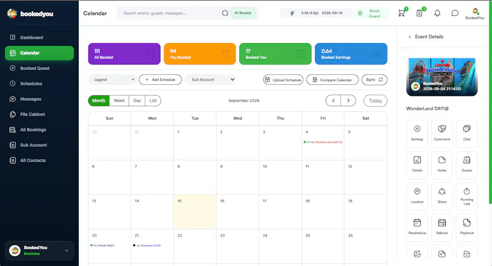Click the Book Event button
The image size is (492, 266).
coord(372,13)
